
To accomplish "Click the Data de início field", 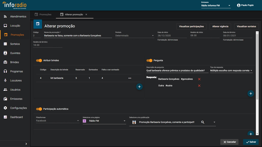I will click(172, 36).
